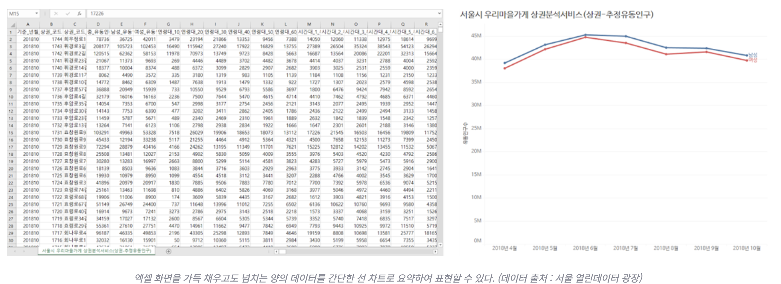Click header cell 여성_유동 in column F

point(145,32)
